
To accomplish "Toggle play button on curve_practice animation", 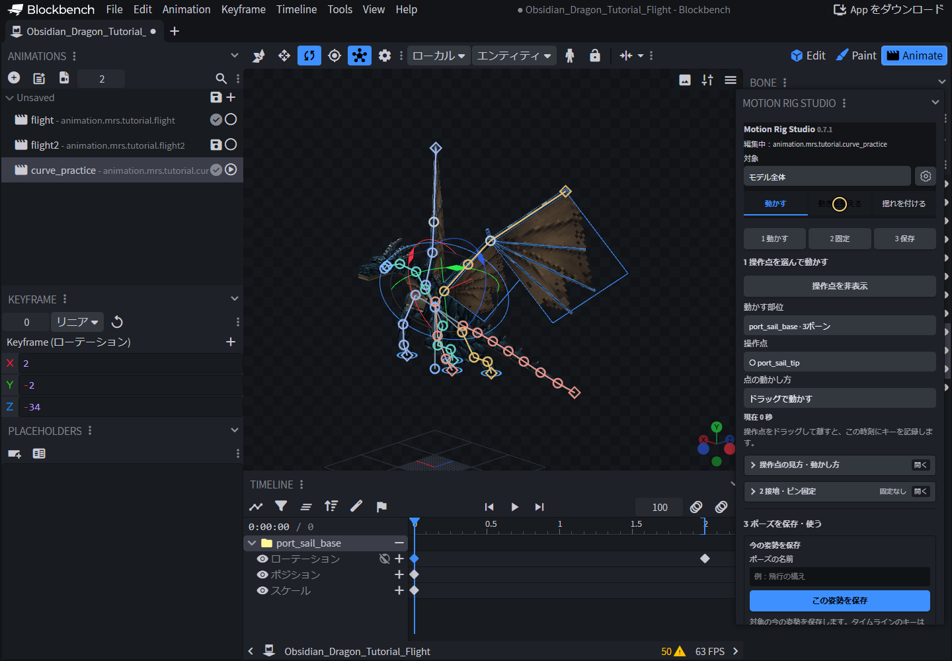I will [231, 170].
